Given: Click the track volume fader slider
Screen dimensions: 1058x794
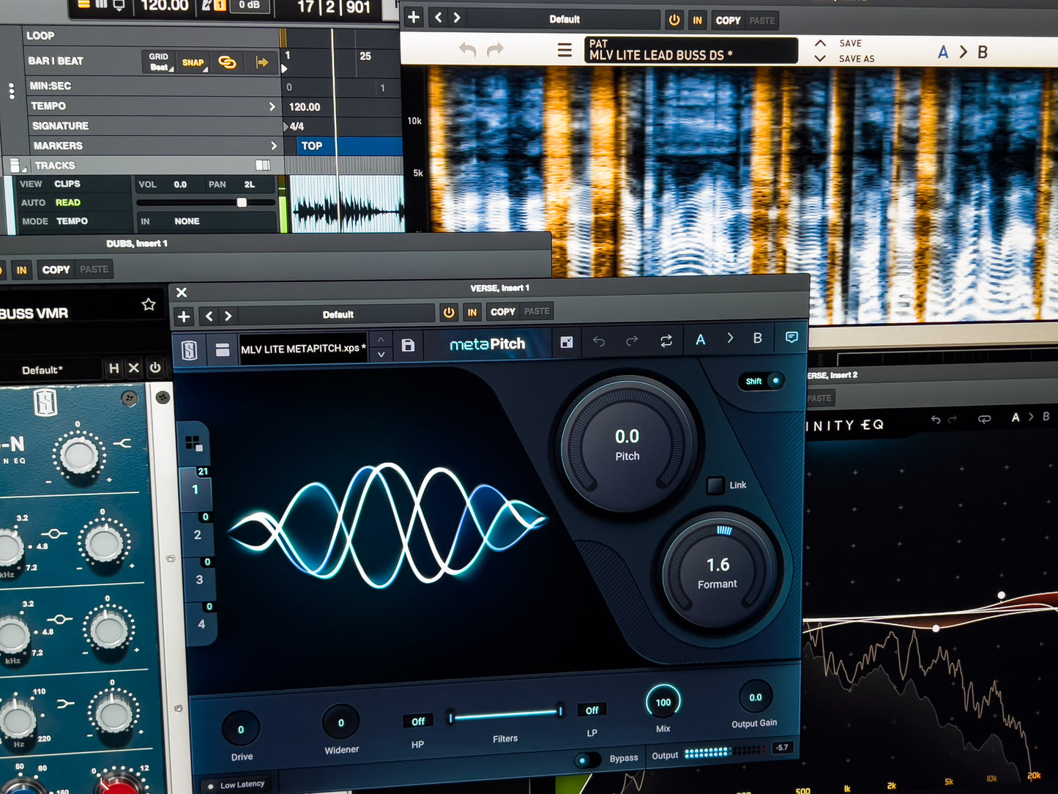Looking at the screenshot, I should tap(241, 203).
